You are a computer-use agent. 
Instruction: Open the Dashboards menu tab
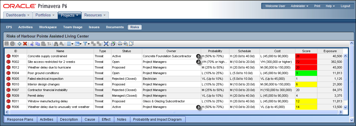click(18, 15)
